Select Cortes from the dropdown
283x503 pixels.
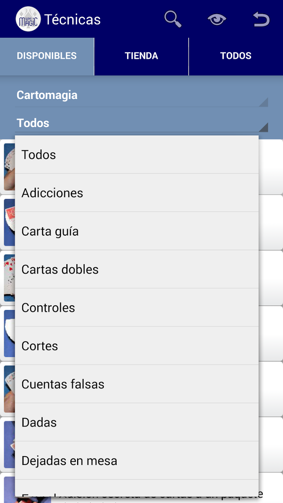[x=137, y=346]
